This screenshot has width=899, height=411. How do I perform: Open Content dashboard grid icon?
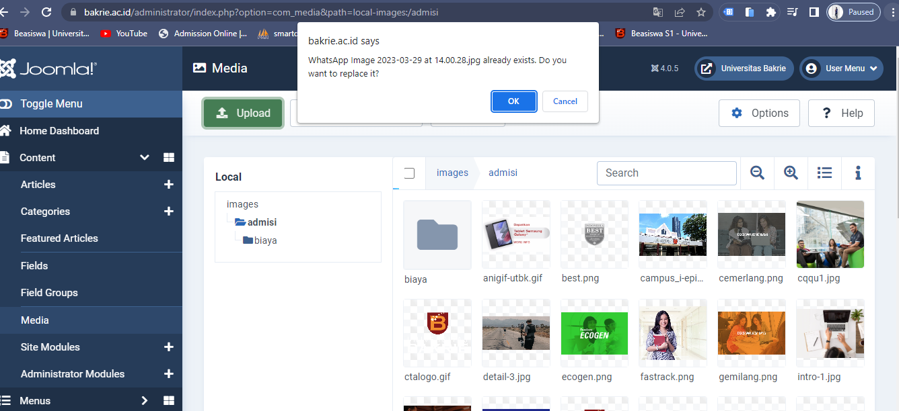coord(168,158)
